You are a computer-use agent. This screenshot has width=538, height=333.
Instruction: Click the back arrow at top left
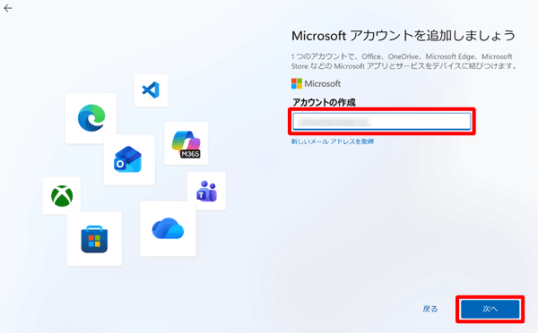click(8, 8)
